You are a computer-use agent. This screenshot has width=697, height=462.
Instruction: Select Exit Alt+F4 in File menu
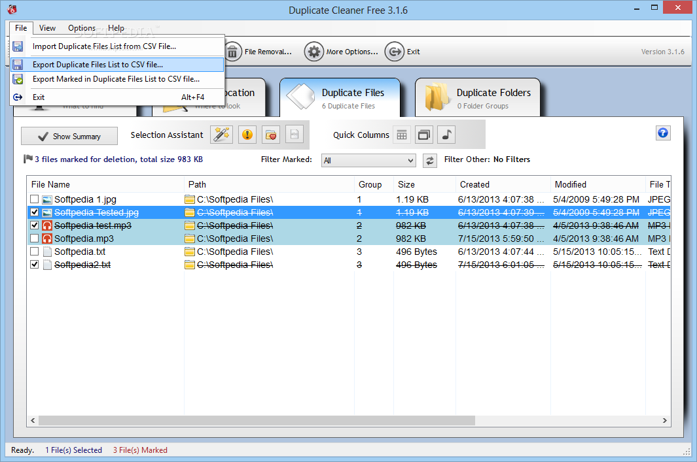[x=117, y=97]
